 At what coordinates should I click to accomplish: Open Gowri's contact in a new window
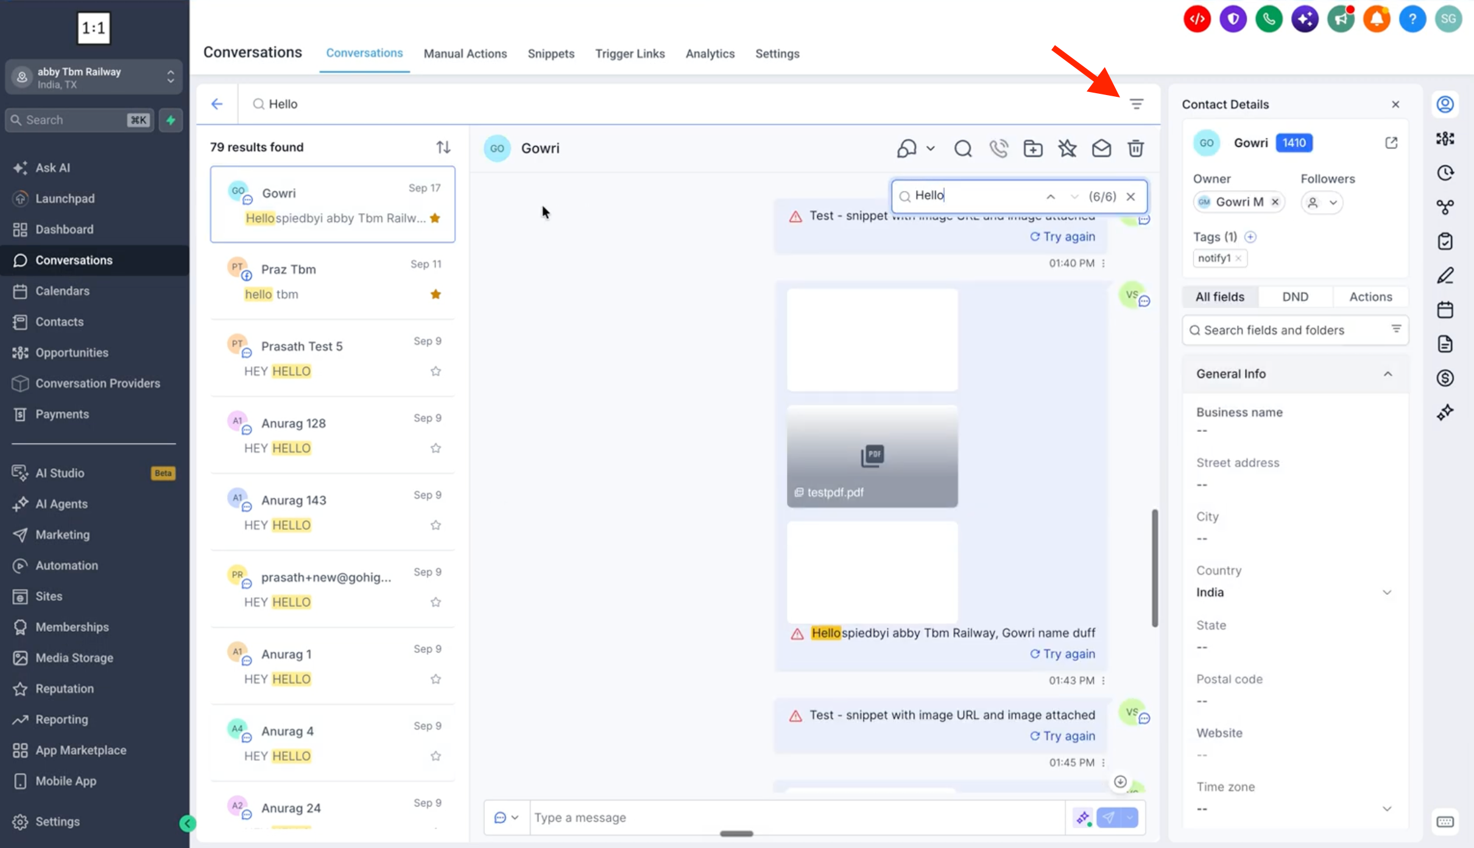tap(1391, 143)
